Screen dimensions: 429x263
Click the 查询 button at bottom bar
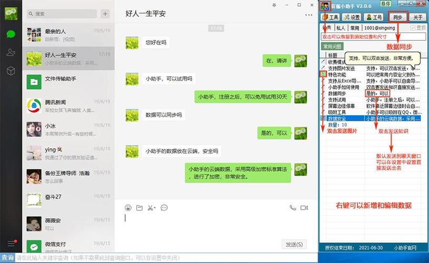point(7,258)
